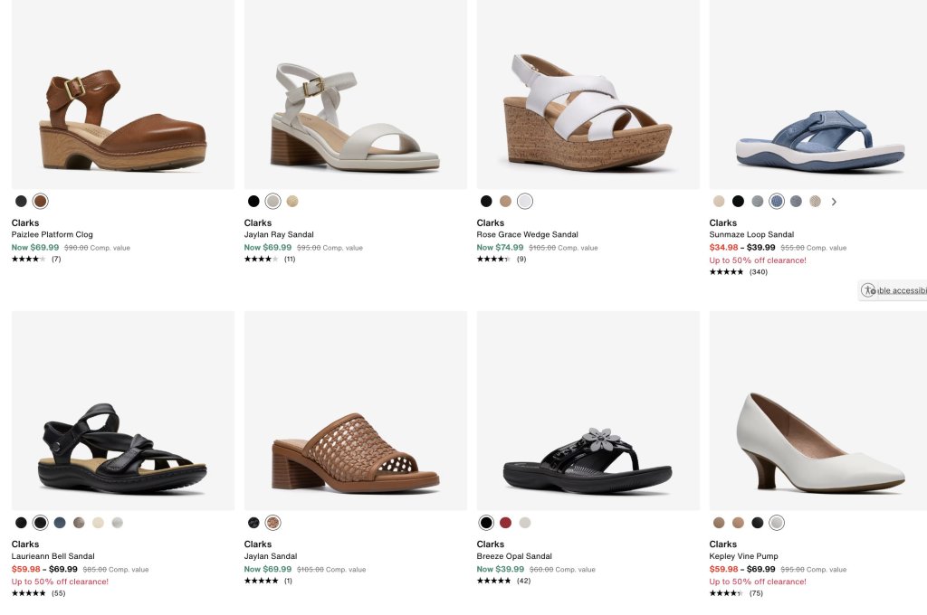Open Jaylan Ray Sandal product link
The image size is (927, 615).
[279, 234]
